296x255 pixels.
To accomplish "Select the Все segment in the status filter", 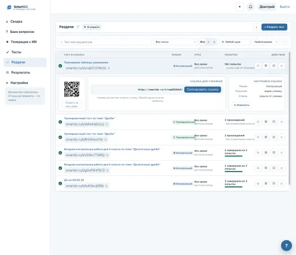I will pos(203,42).
